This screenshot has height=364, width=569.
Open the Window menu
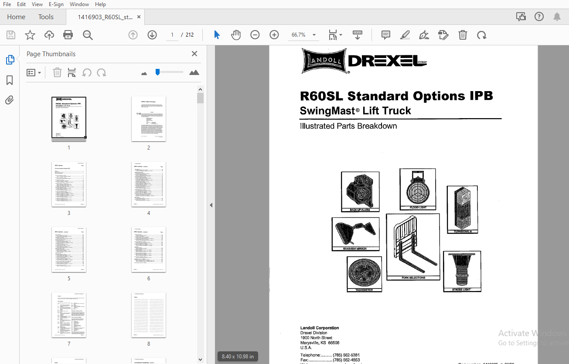pos(79,4)
